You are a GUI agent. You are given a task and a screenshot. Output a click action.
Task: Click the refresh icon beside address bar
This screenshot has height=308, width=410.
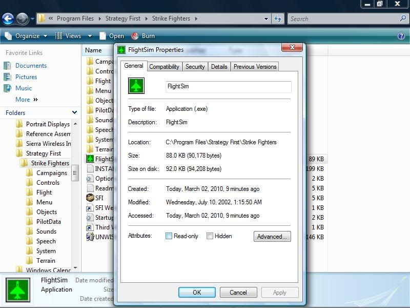click(x=278, y=19)
